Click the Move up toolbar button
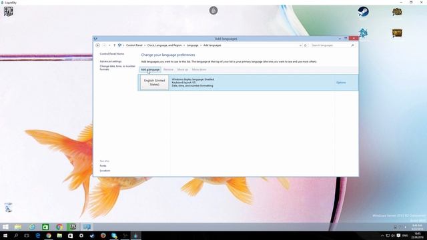The width and height of the screenshot is (427, 240). (x=182, y=69)
